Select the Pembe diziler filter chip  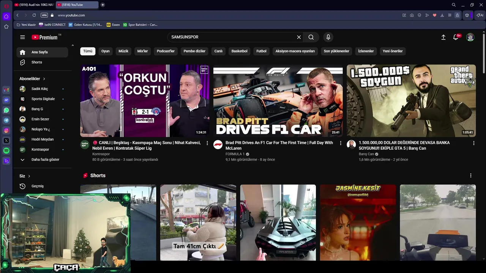point(194,51)
